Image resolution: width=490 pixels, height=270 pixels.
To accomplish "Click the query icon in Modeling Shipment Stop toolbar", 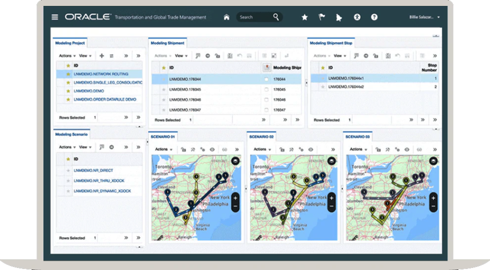I will coord(356,56).
